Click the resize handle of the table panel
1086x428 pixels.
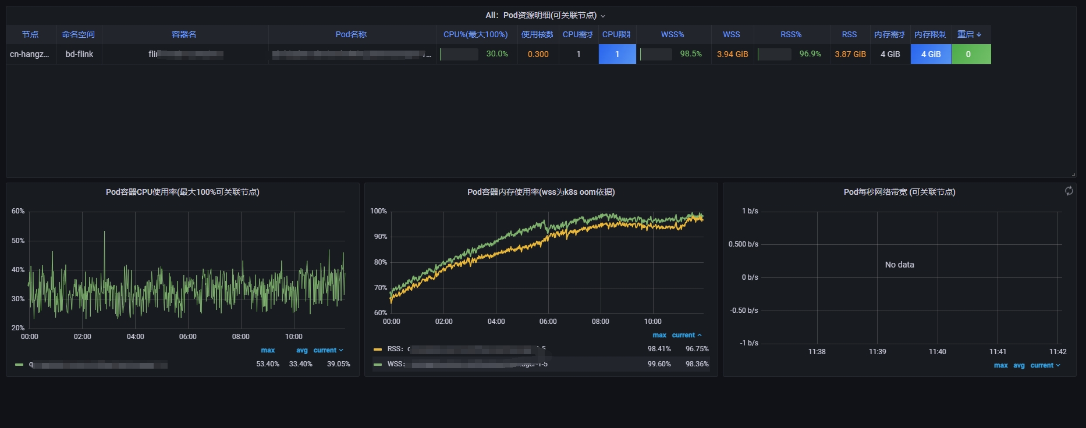pyautogui.click(x=1073, y=174)
